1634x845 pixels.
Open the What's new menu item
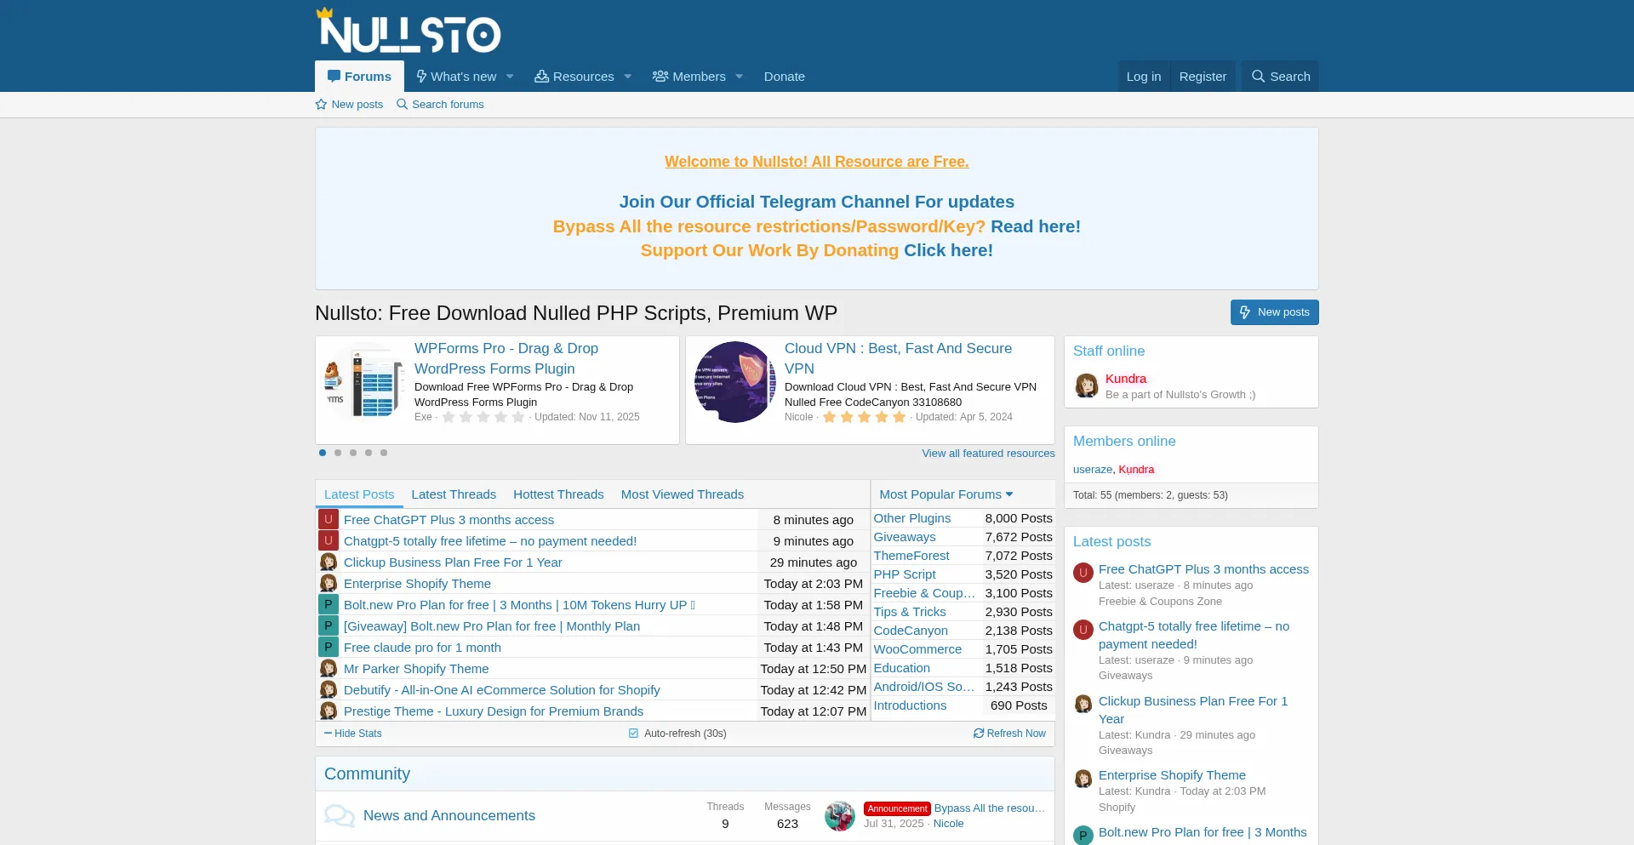[456, 77]
